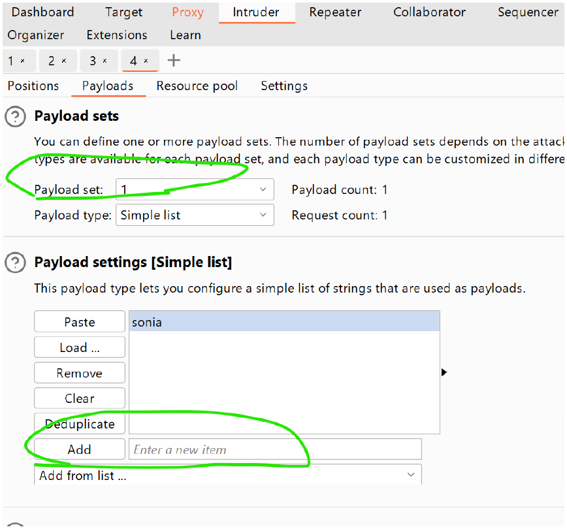Click the black arrow beside payload list
This screenshot has width=567, height=529.
pos(444,372)
